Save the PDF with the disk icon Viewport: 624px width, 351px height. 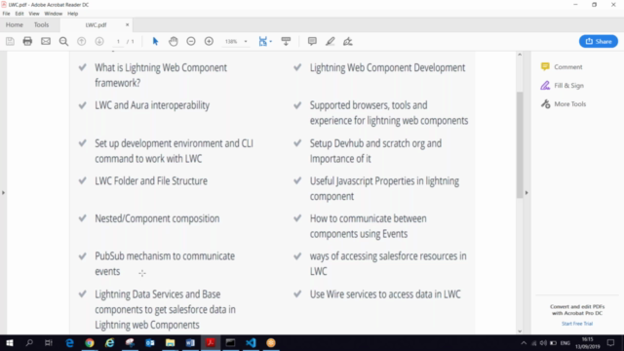coord(10,41)
